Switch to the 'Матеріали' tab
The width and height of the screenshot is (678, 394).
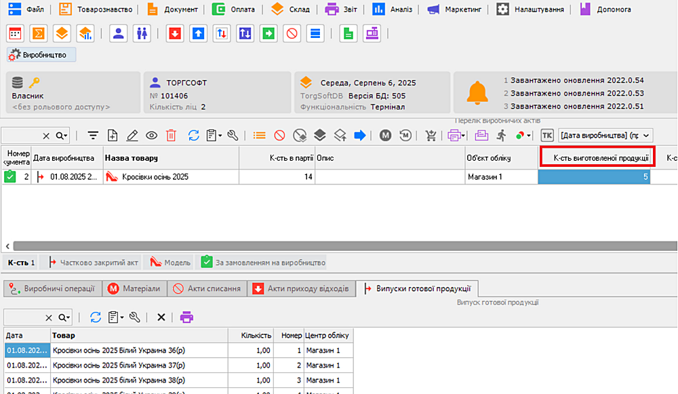click(134, 289)
